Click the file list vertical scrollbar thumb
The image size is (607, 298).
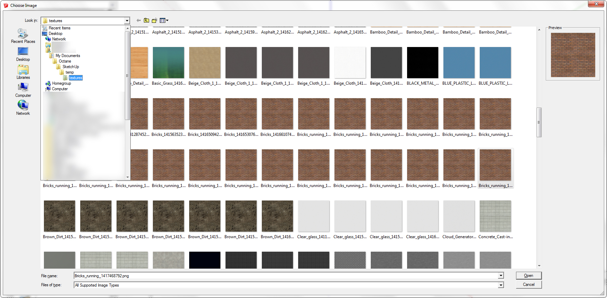click(x=539, y=122)
